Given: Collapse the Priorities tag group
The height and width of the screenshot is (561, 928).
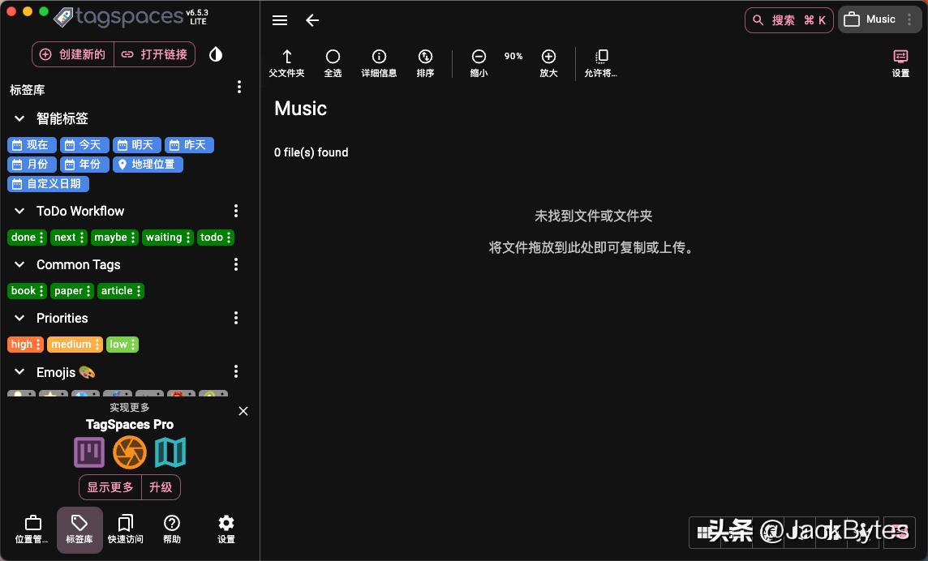Looking at the screenshot, I should [x=19, y=318].
